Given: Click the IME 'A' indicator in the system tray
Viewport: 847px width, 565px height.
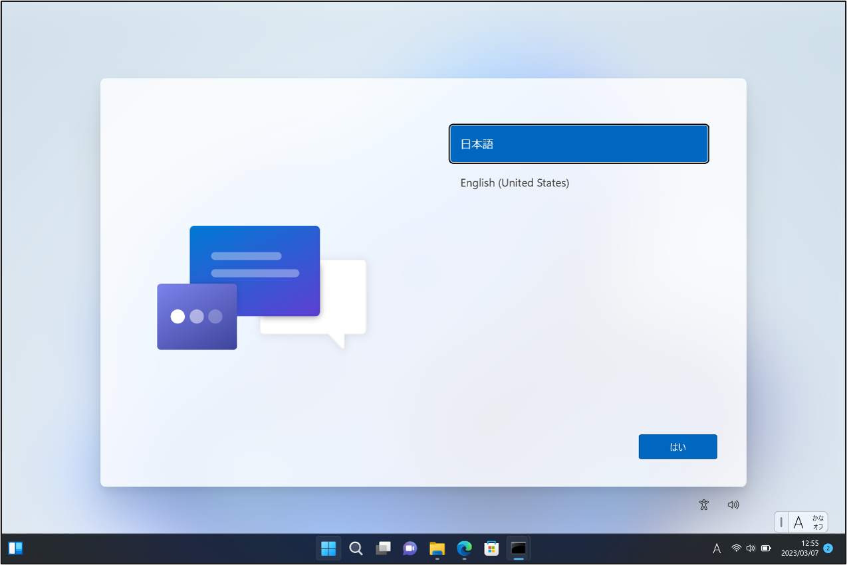Looking at the screenshot, I should (x=717, y=548).
